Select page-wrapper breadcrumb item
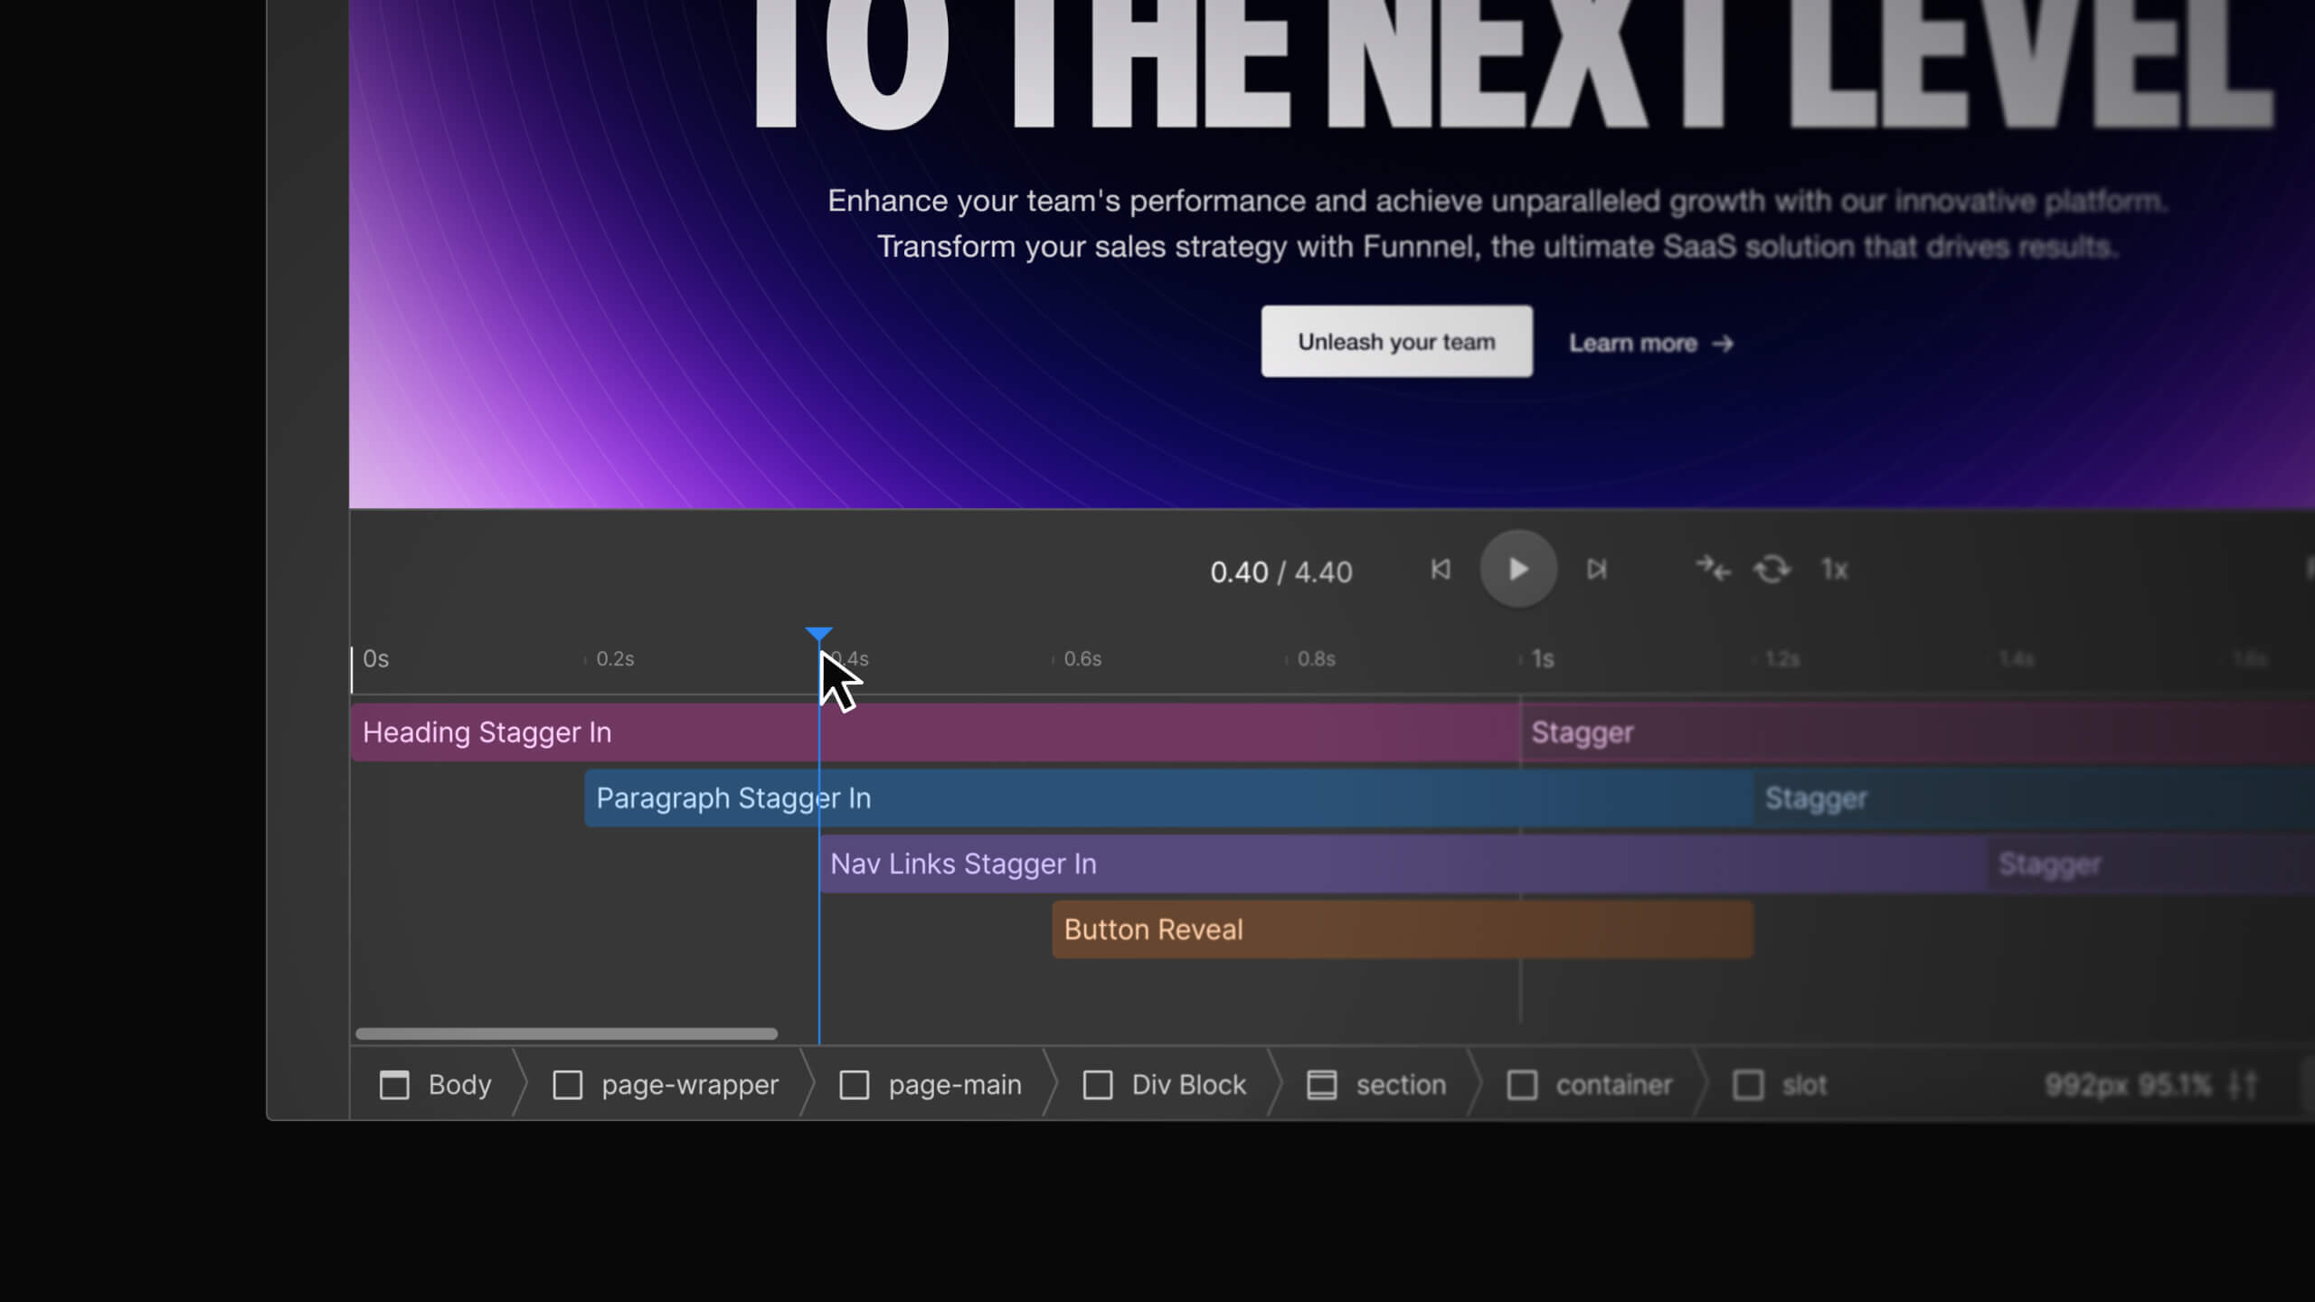Screen dimensions: 2315x1302 (666, 1084)
